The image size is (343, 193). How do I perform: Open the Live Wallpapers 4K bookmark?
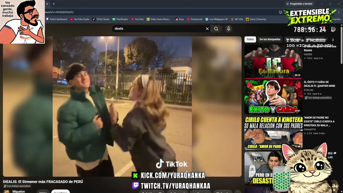coord(217,19)
